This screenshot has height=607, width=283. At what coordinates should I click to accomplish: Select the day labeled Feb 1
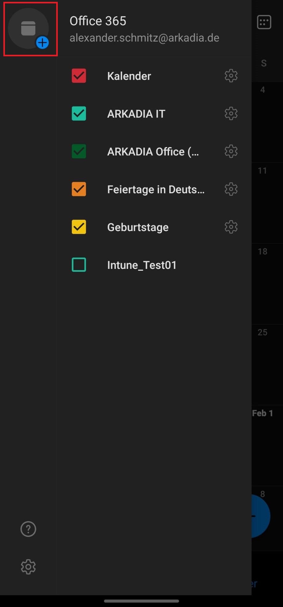(x=262, y=413)
